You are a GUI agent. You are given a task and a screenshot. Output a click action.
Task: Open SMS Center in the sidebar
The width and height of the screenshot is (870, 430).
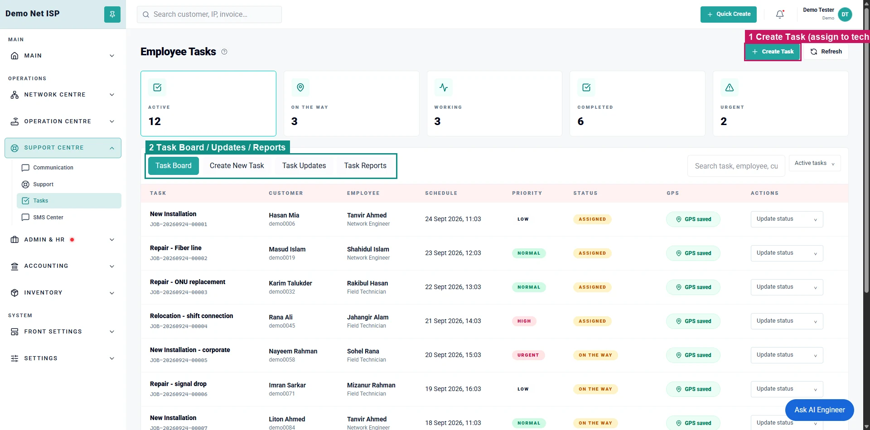pos(69,217)
